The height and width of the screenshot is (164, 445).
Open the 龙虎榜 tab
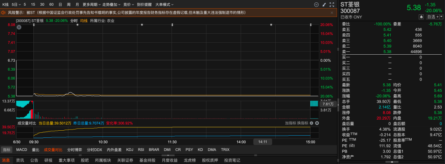190,160
